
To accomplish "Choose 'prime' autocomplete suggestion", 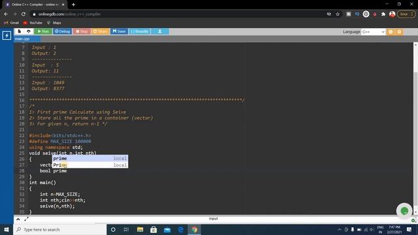I will pos(90,158).
